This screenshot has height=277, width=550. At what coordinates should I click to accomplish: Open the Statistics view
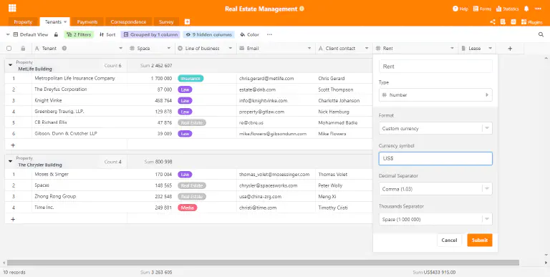coord(508,9)
